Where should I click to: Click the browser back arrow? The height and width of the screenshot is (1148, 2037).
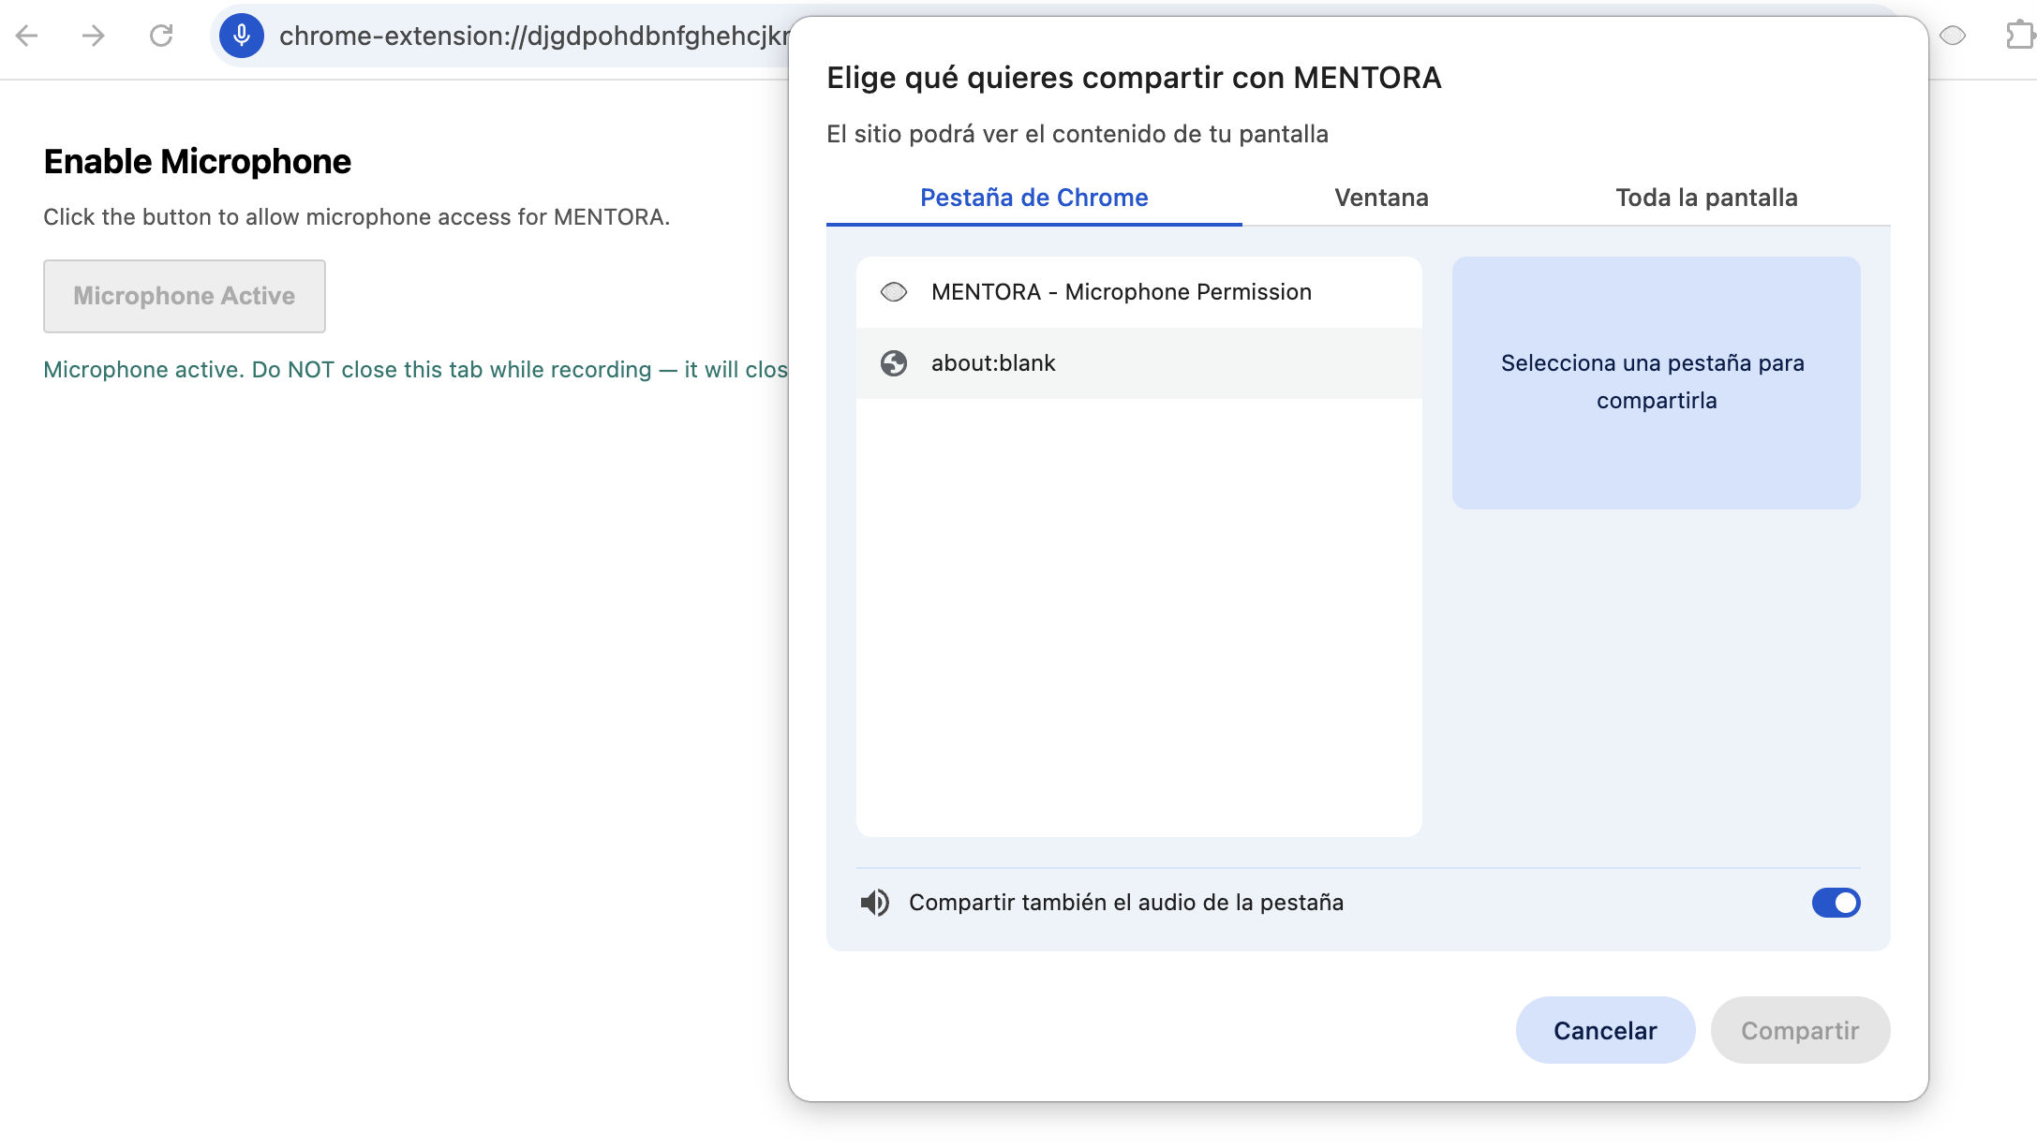[27, 36]
